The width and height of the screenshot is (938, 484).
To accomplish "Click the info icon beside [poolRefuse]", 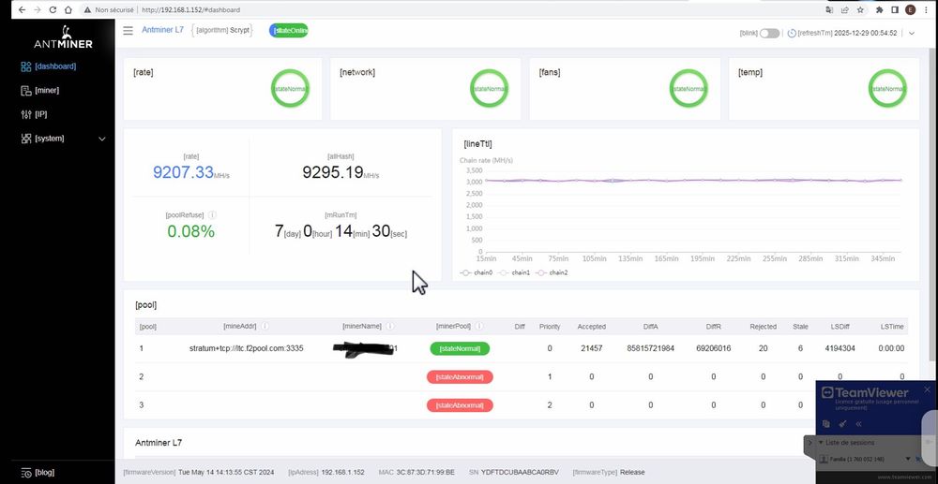I will tap(212, 214).
